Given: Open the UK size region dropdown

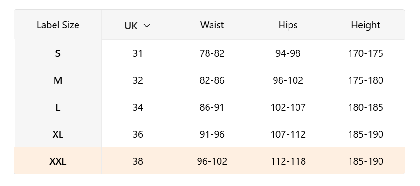Looking at the screenshot, I should point(138,26).
